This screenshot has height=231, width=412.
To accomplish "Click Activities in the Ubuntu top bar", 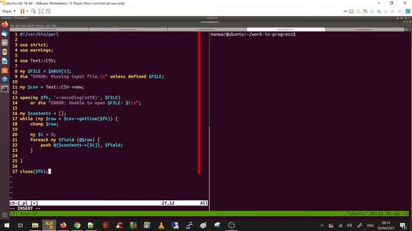I will pyautogui.click(x=6, y=18).
